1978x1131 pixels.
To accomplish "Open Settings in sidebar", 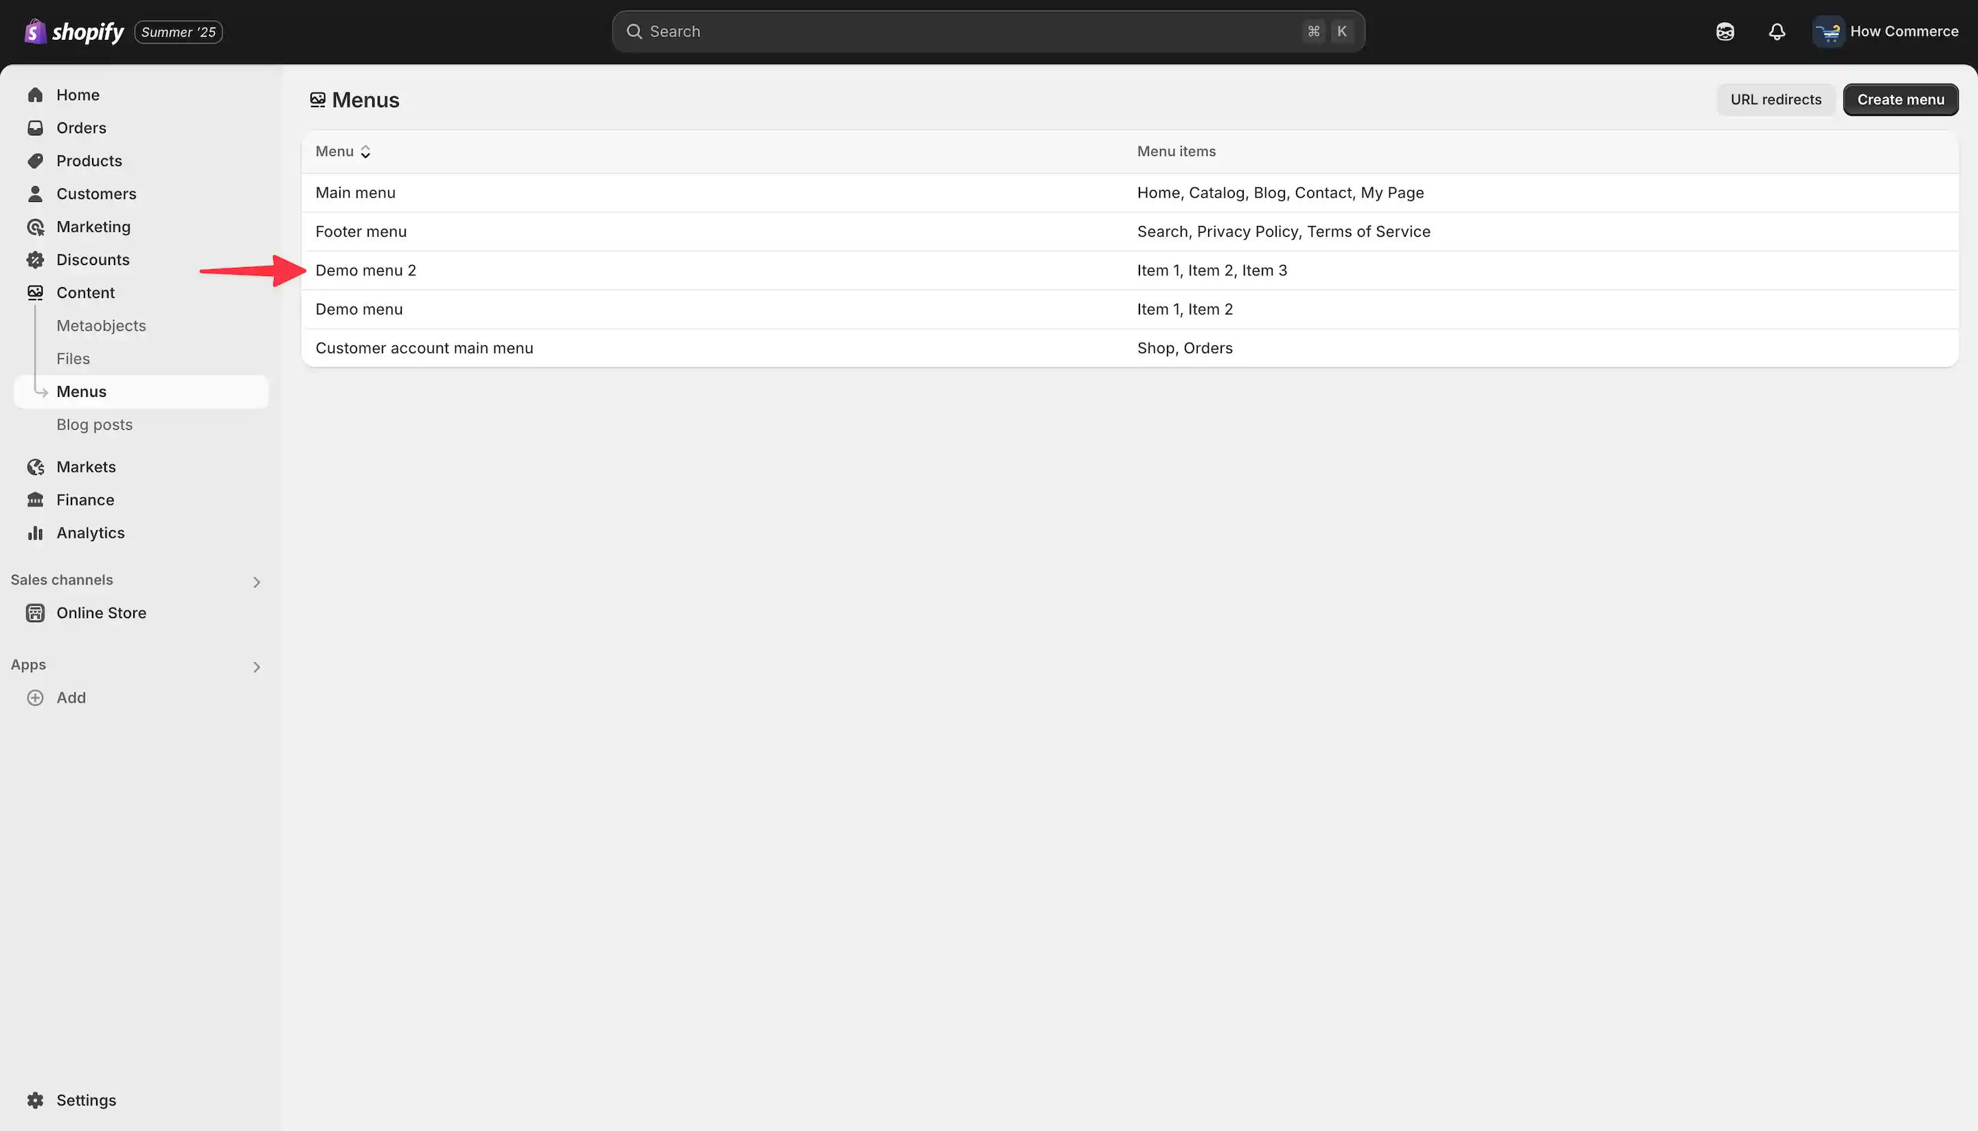I will [141, 1100].
